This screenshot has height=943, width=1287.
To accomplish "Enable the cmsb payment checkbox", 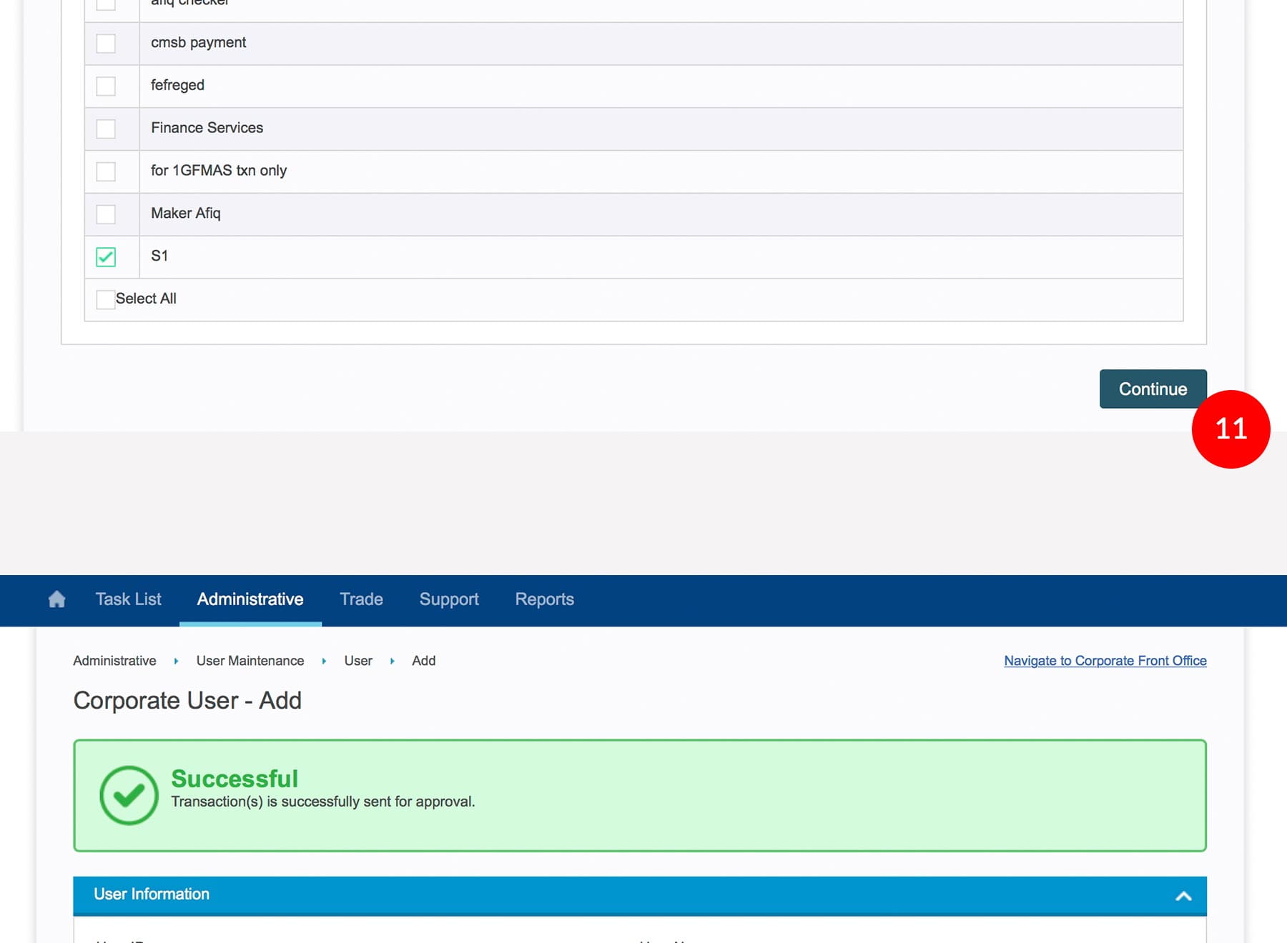I will pyautogui.click(x=106, y=44).
